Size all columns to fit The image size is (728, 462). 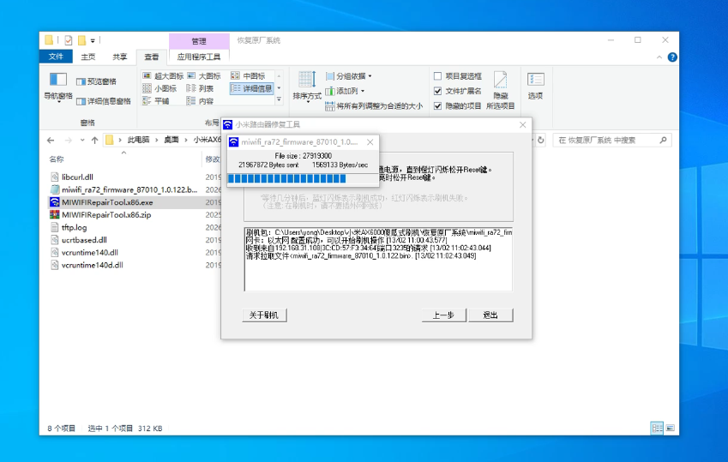374,106
